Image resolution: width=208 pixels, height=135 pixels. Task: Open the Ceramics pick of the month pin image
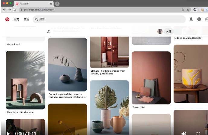[x=67, y=64]
